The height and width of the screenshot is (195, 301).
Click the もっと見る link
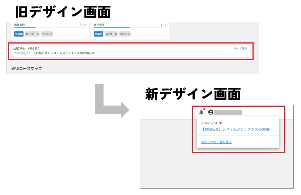click(240, 48)
